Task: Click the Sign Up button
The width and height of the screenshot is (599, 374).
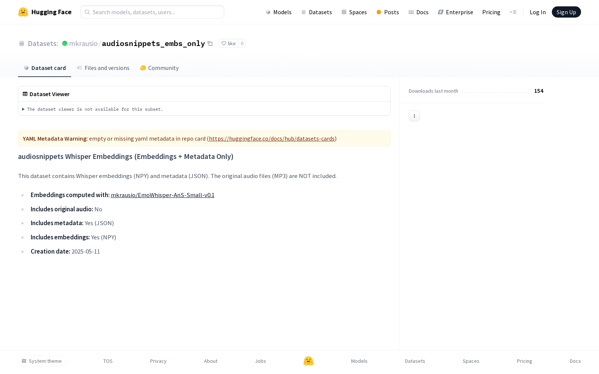Action: [566, 12]
